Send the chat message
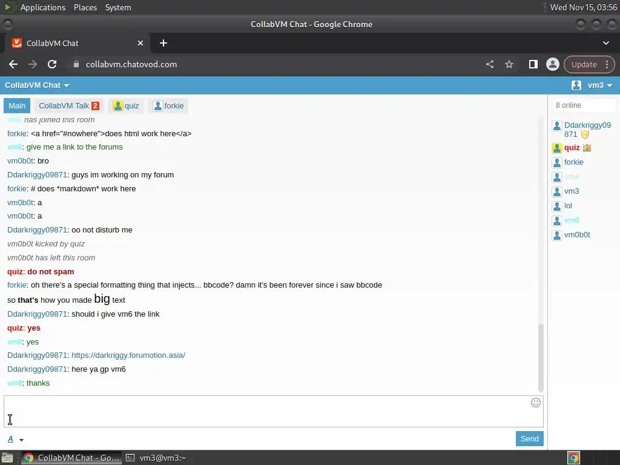Screen dimensions: 620x465 [529, 438]
